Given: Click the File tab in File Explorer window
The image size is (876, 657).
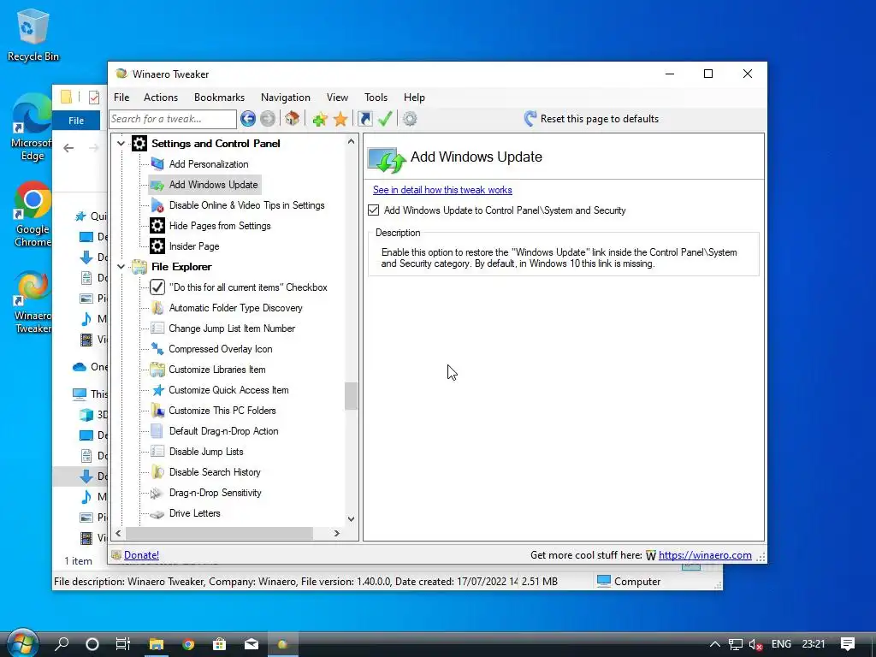Looking at the screenshot, I should pos(76,120).
